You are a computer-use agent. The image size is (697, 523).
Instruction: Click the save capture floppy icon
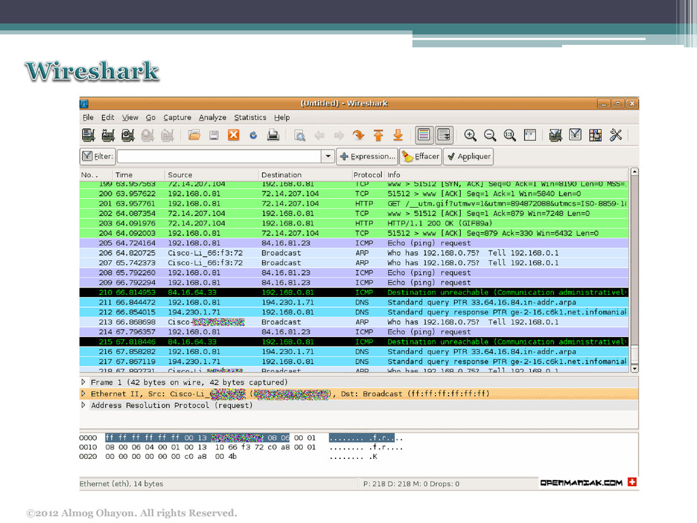214,135
